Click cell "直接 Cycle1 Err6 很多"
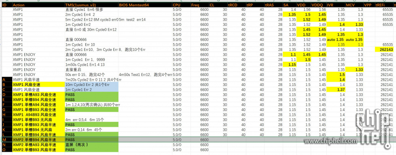Screen dimensions: 396x155 (91, 10)
